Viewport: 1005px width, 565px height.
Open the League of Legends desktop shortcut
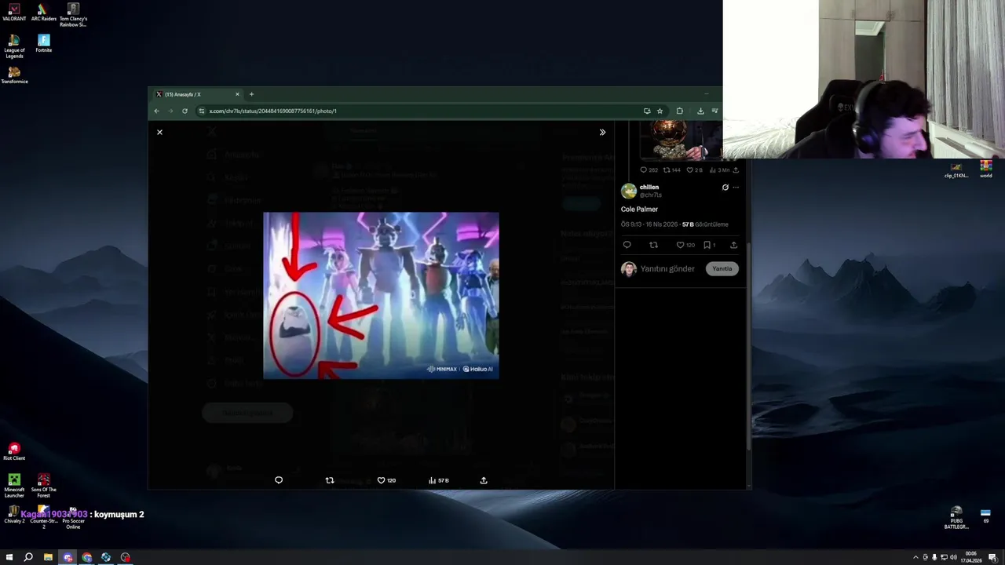[14, 46]
